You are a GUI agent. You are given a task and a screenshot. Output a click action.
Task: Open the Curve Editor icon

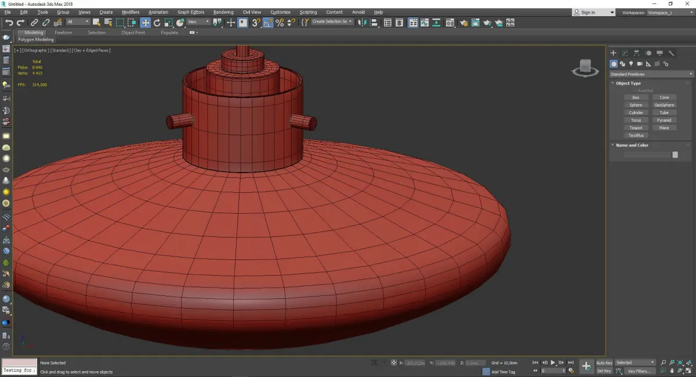[424, 23]
